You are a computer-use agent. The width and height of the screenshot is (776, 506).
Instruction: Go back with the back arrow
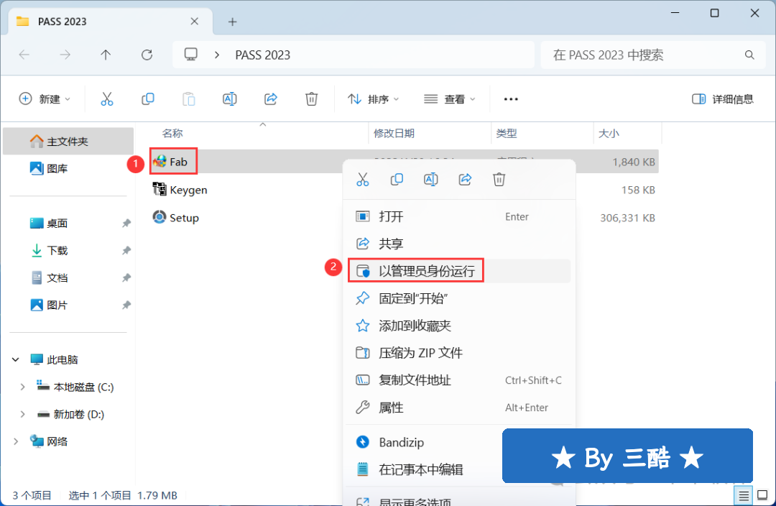[24, 55]
